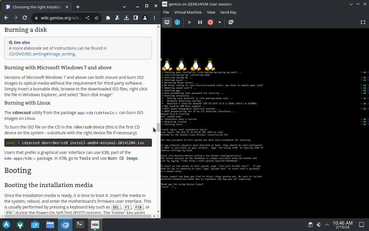Show the graphical console view
369x231 pixels.
click(167, 22)
